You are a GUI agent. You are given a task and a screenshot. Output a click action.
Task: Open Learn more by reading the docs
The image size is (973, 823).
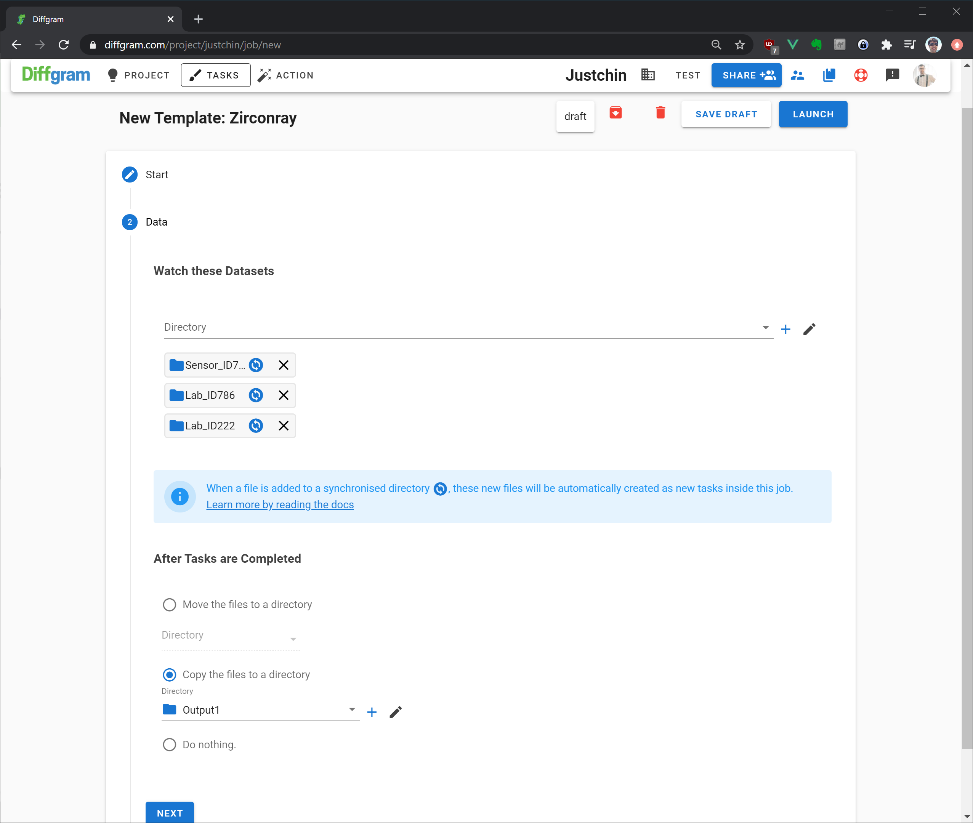tap(280, 505)
